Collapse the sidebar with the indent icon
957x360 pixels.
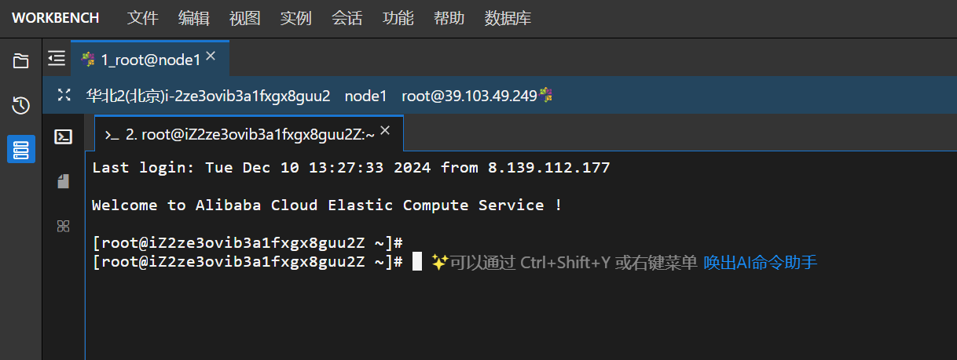pyautogui.click(x=57, y=58)
